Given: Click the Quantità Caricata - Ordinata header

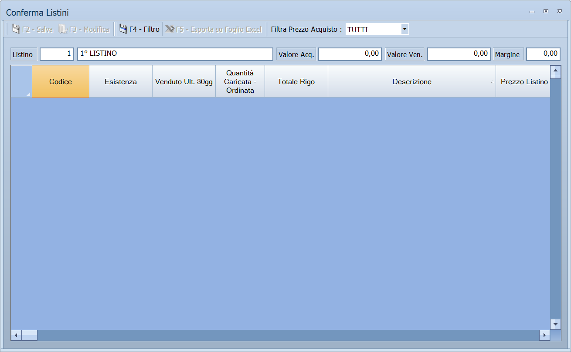Looking at the screenshot, I should 240,81.
